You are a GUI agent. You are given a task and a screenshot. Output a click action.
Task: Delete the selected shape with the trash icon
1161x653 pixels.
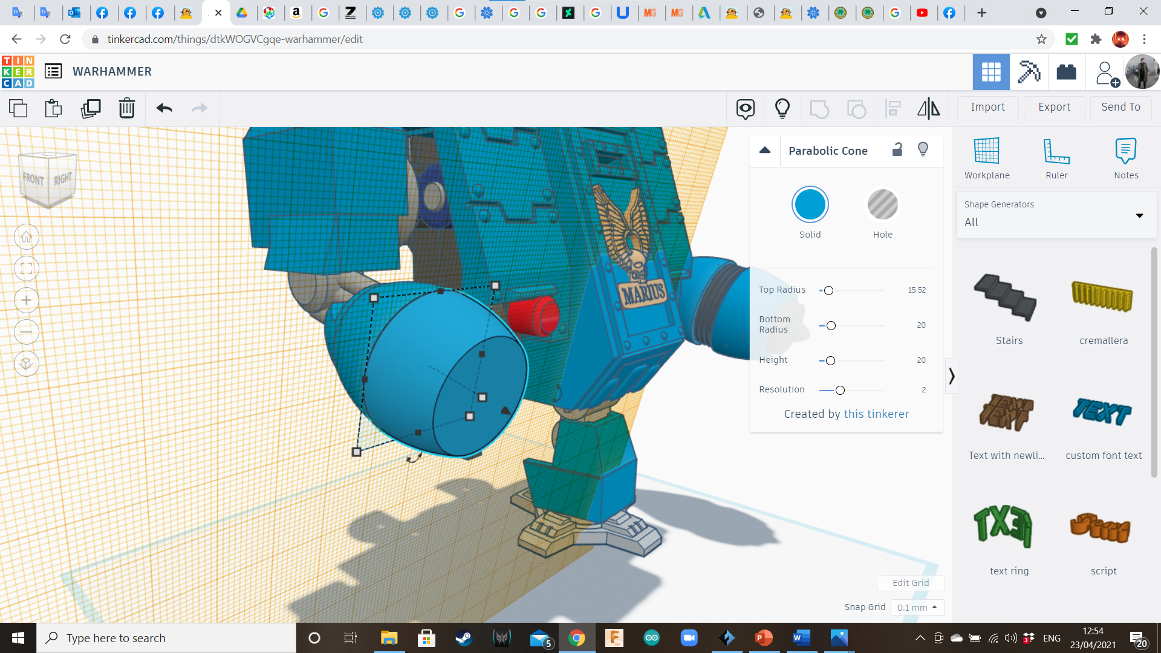tap(126, 108)
